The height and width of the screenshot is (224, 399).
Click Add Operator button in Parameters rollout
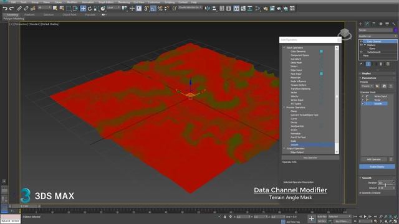tap(374, 159)
